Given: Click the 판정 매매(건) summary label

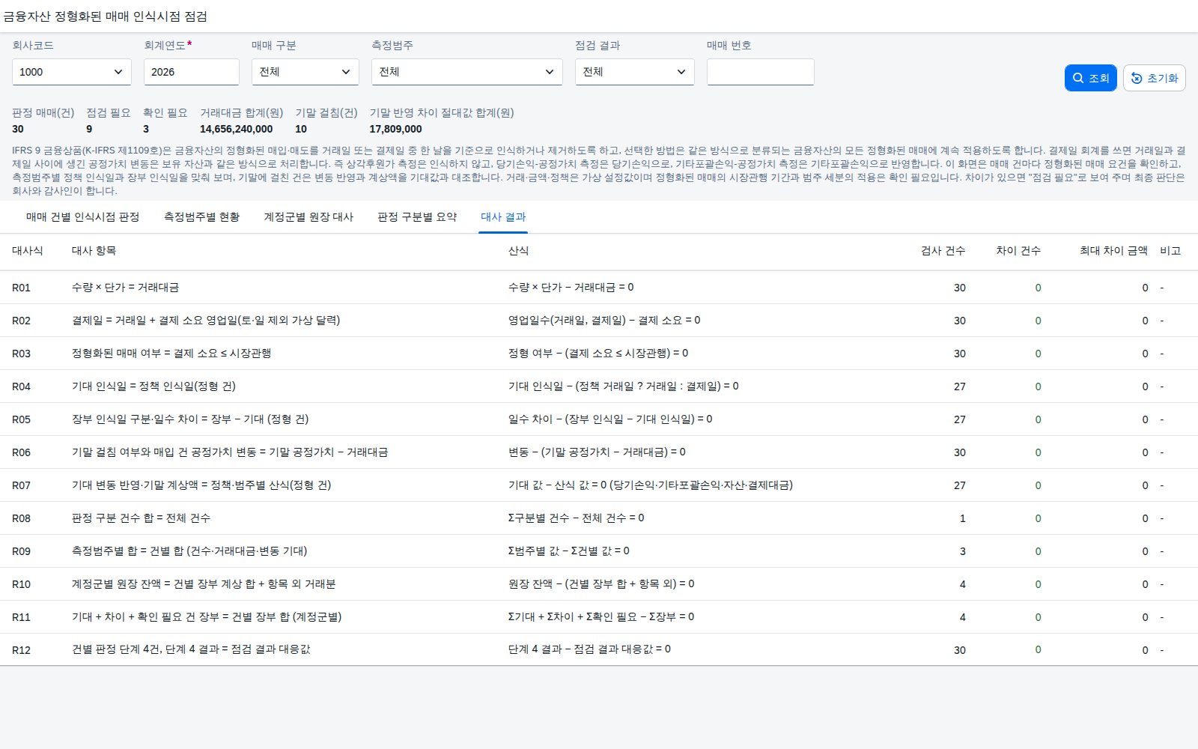Looking at the screenshot, I should coord(43,112).
